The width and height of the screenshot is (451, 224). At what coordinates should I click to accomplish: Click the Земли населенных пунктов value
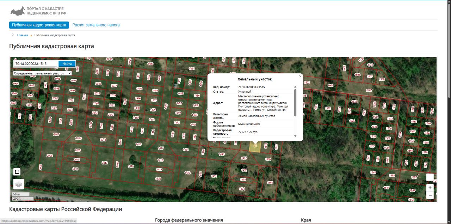coord(257,116)
